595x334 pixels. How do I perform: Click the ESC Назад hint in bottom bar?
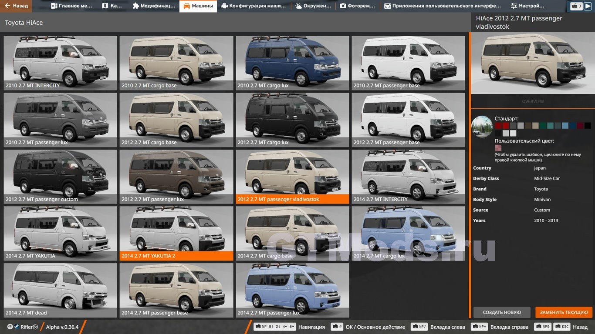(571, 327)
